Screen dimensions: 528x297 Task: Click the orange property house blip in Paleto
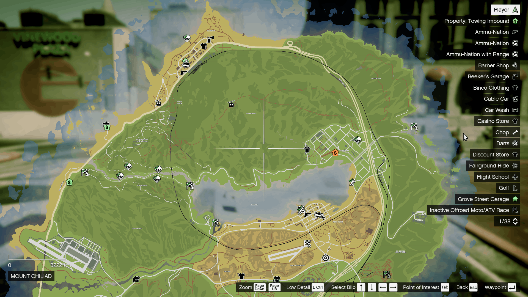(x=335, y=153)
